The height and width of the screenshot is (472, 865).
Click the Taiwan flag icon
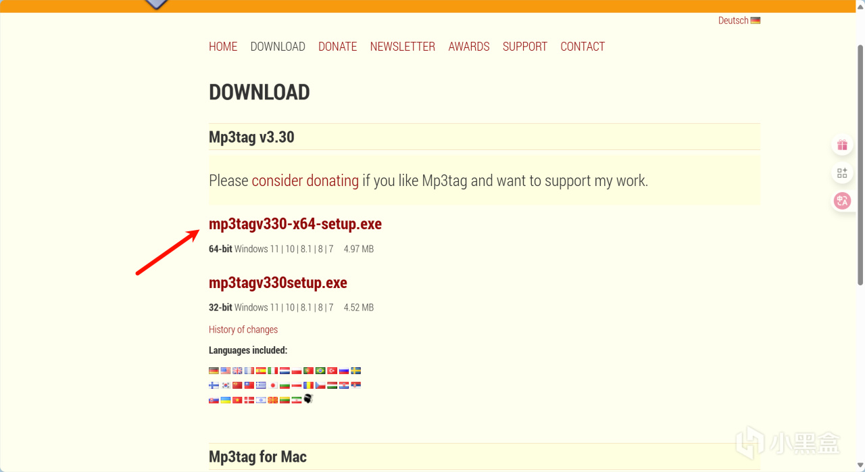pyautogui.click(x=249, y=385)
